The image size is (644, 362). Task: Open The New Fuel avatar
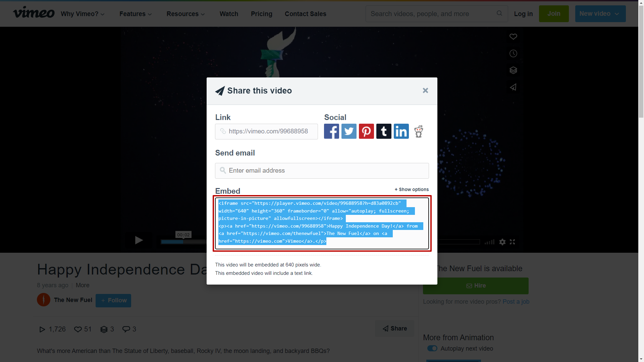click(44, 300)
